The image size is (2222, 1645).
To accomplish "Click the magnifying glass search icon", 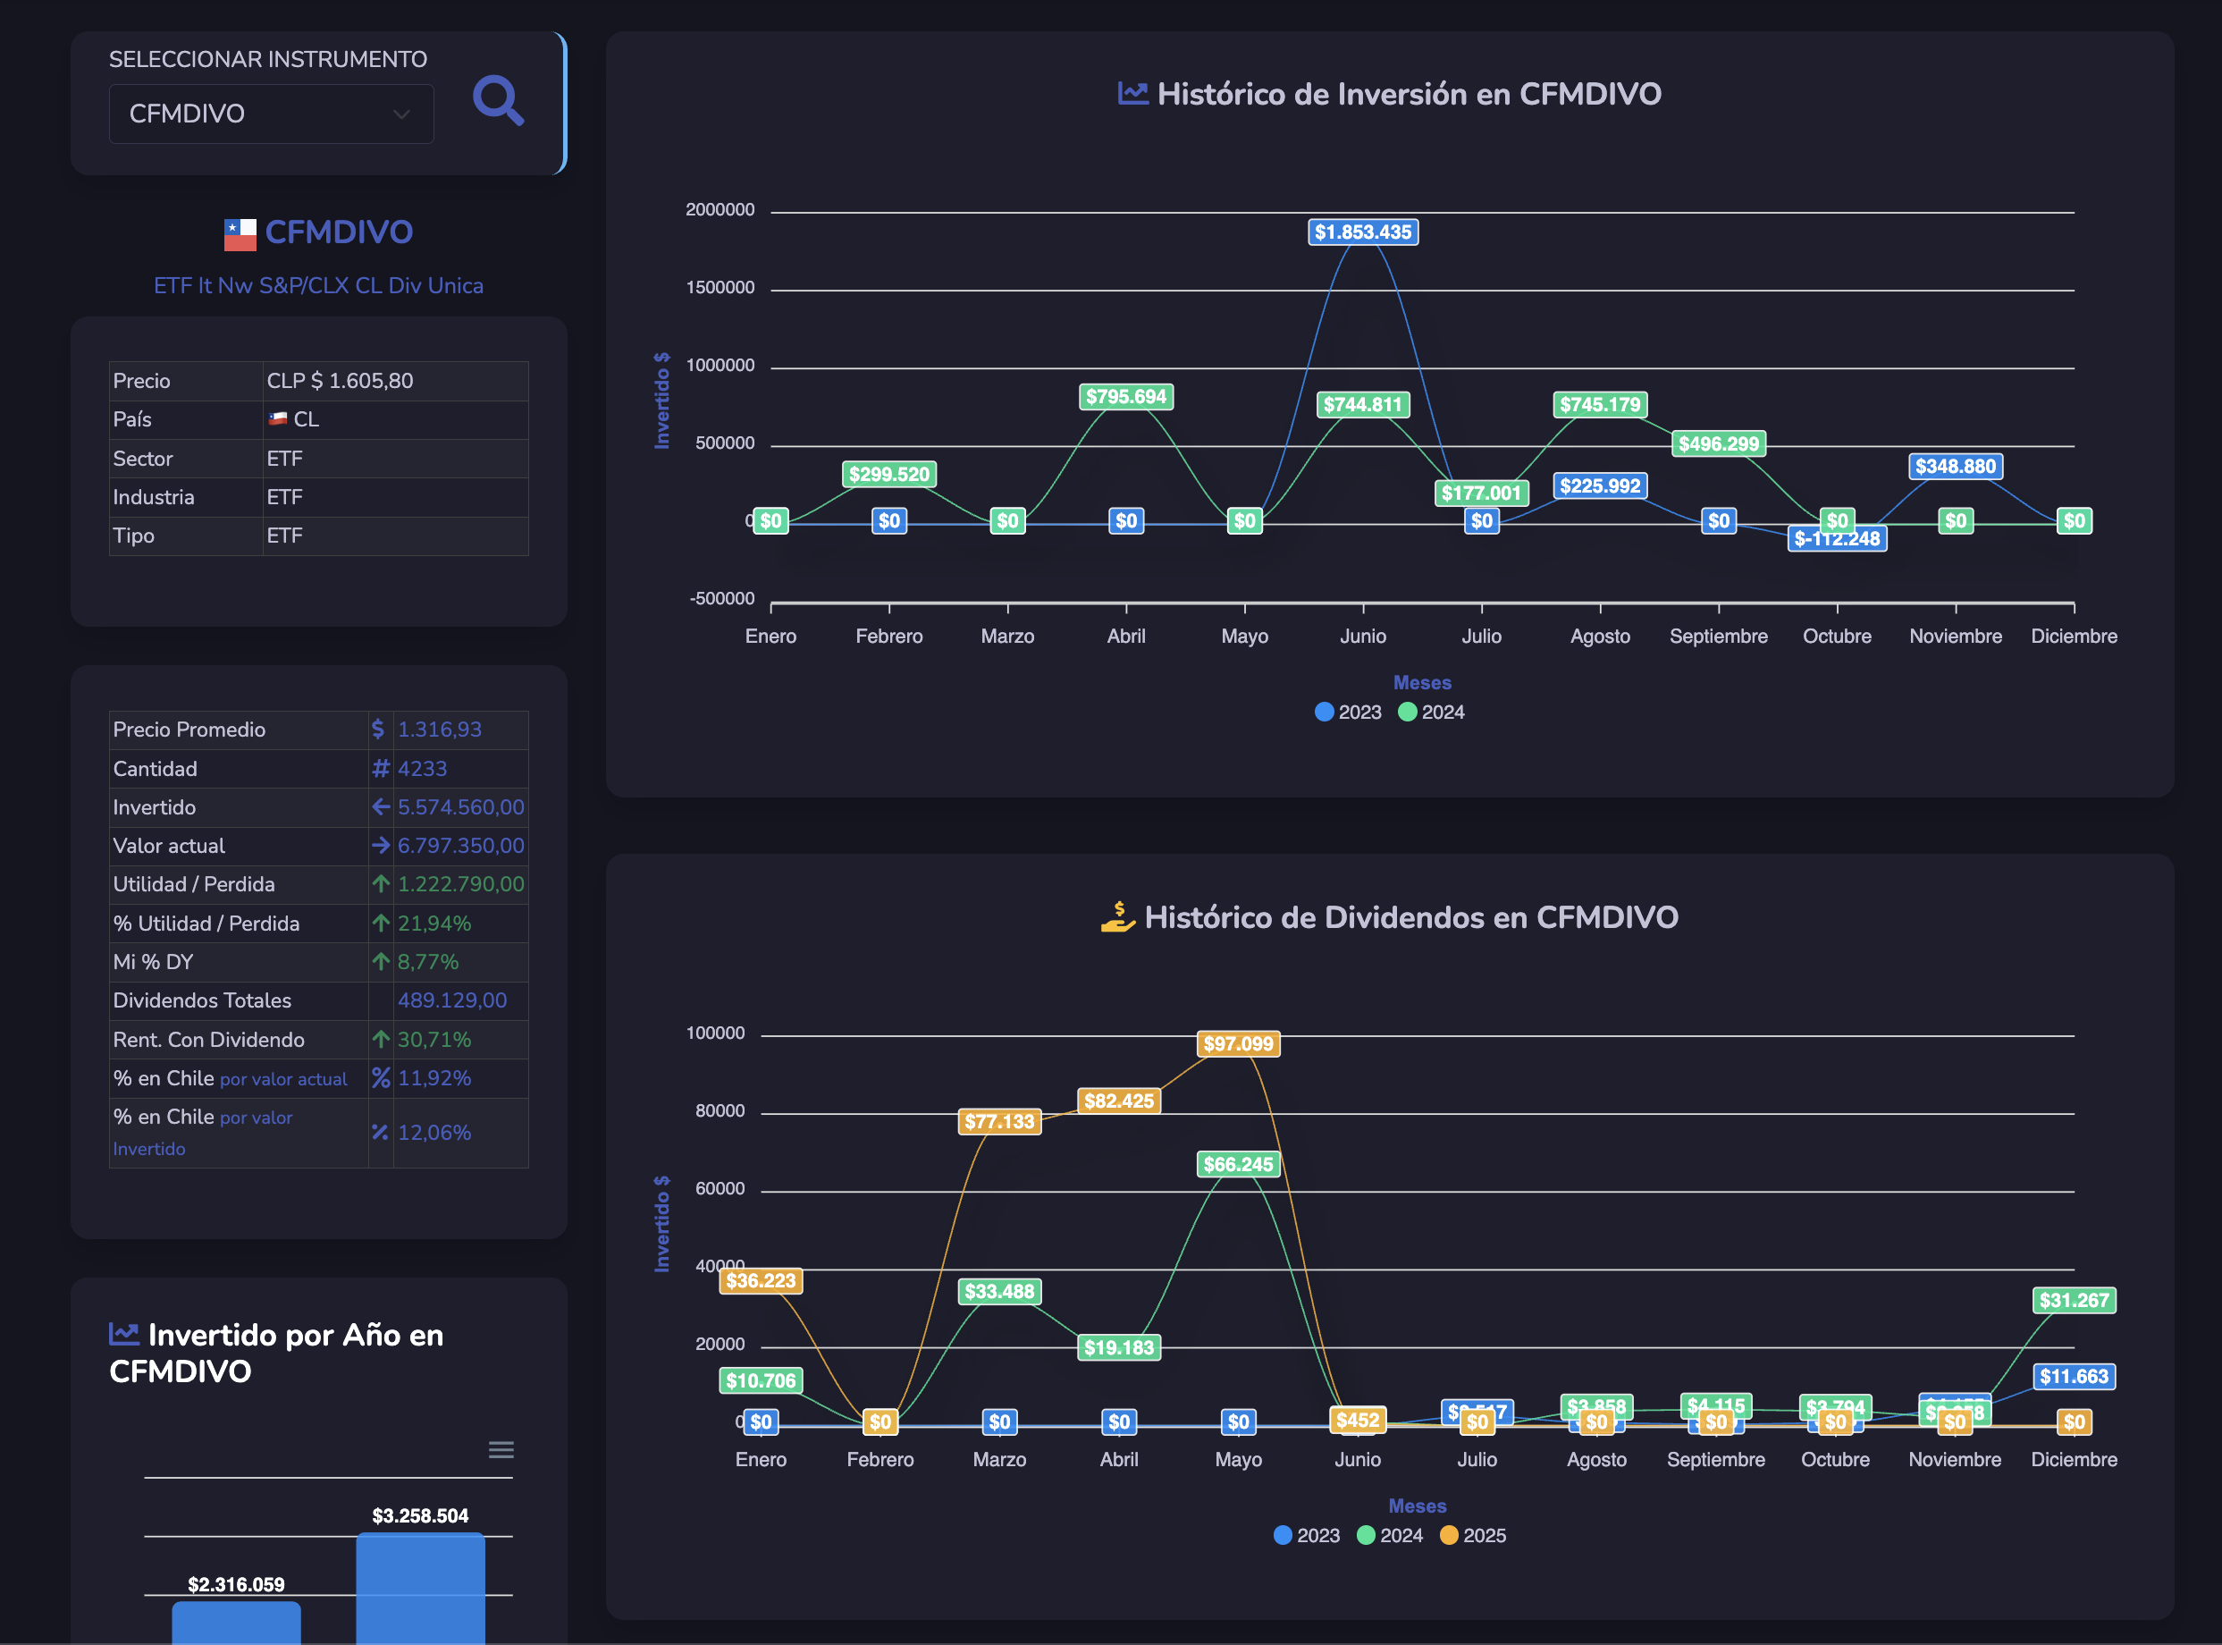I will 498,100.
